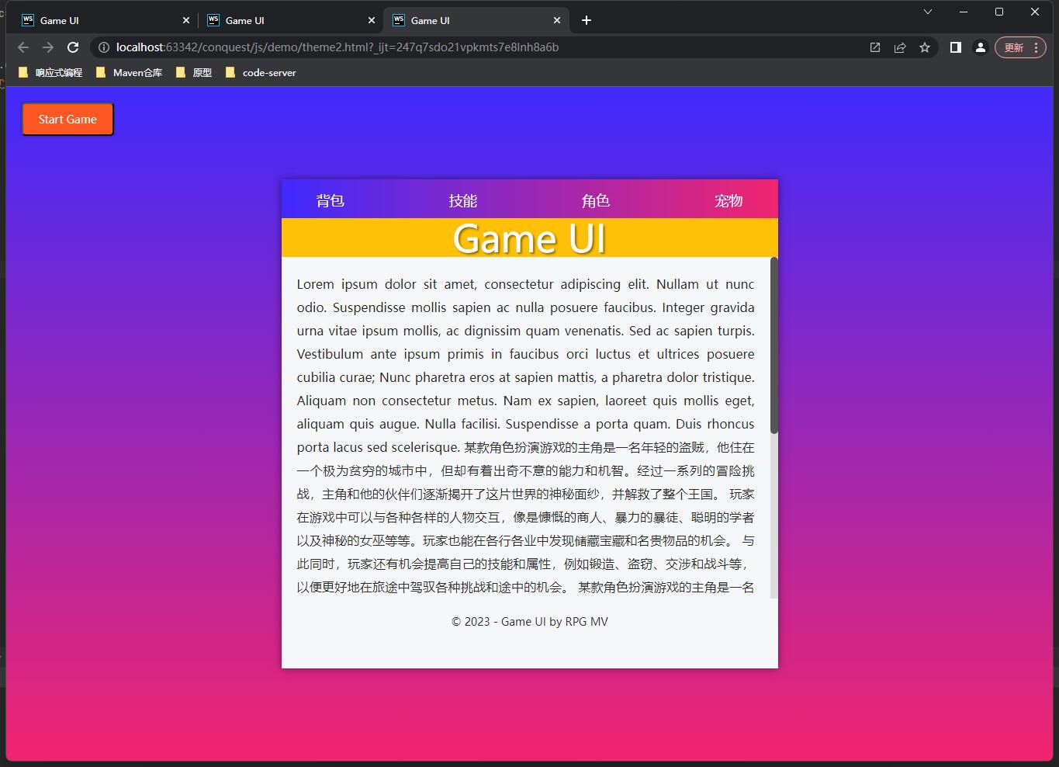Open the 背包 menu item

pos(330,201)
